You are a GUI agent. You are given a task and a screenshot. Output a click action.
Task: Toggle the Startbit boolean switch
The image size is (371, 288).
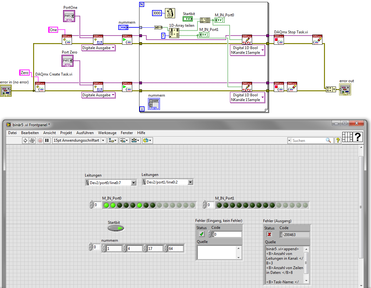click(116, 228)
